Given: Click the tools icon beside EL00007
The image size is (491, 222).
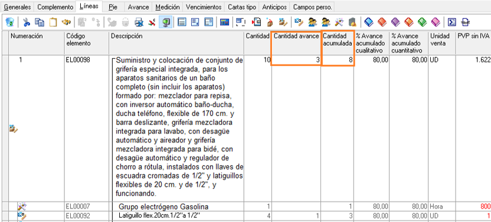Looking at the screenshot, I should click(22, 207).
